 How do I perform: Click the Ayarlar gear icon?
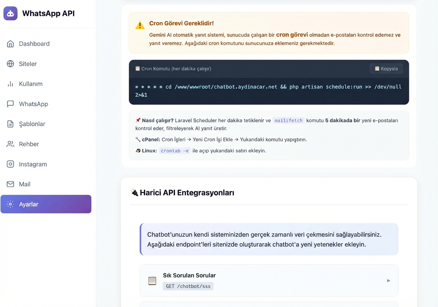11,204
